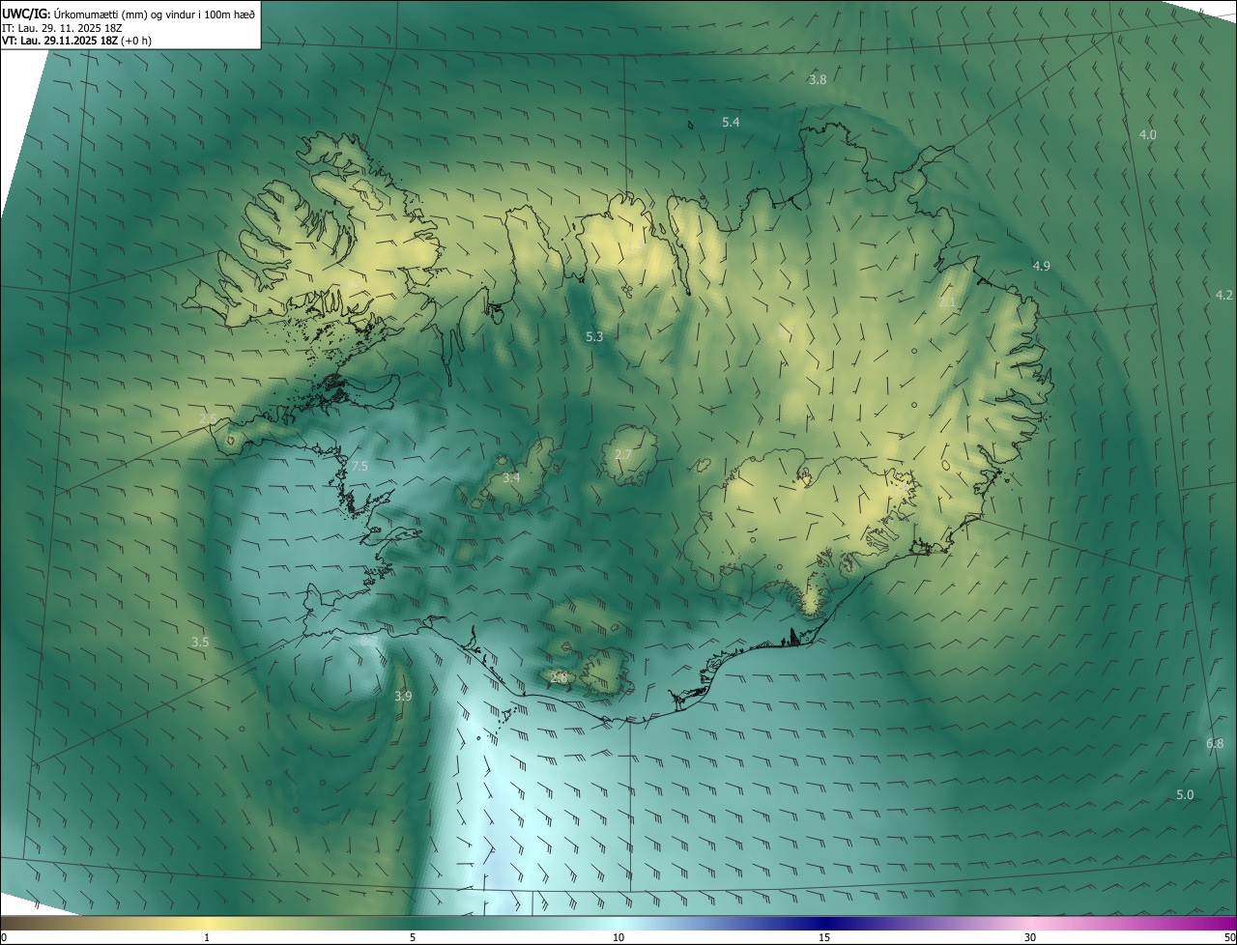Click the map value 5.4
Image resolution: width=1237 pixels, height=945 pixels.
pos(731,122)
